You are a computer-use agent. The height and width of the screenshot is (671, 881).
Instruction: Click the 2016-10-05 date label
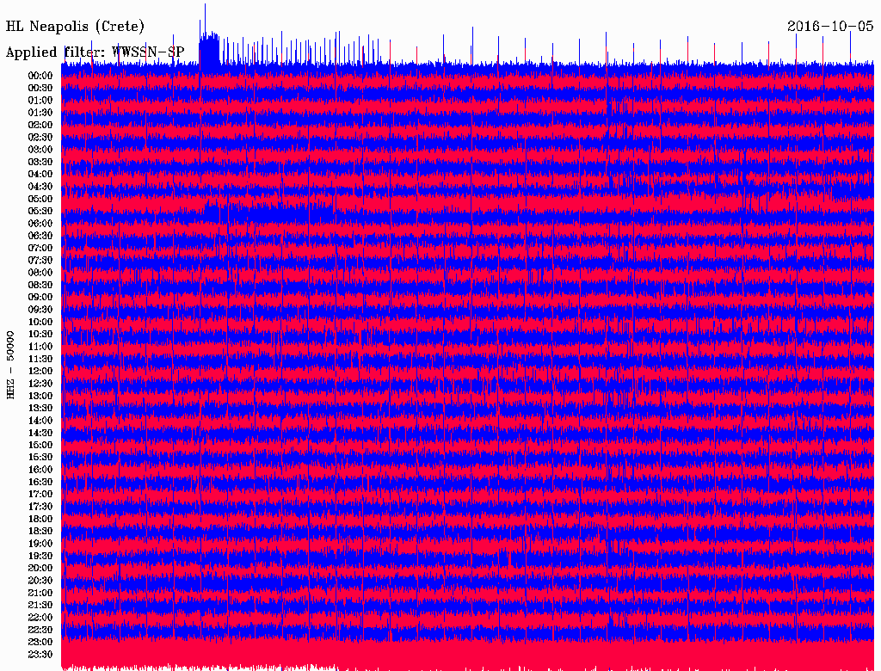(830, 26)
